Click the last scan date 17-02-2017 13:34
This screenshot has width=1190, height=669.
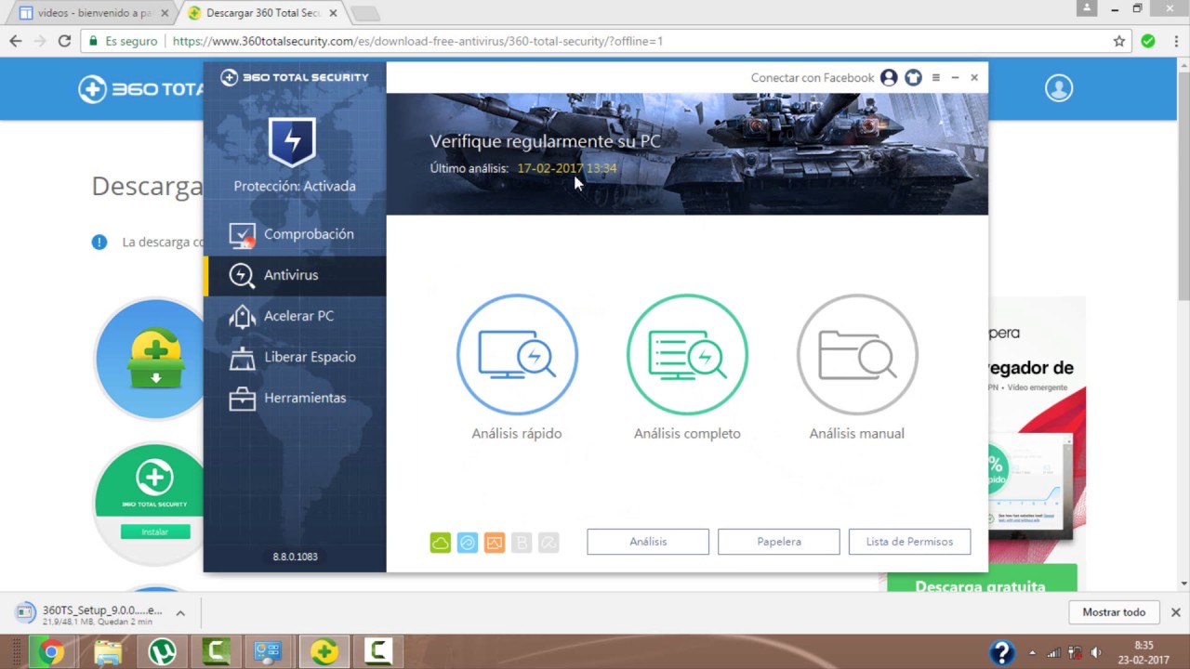coord(567,168)
